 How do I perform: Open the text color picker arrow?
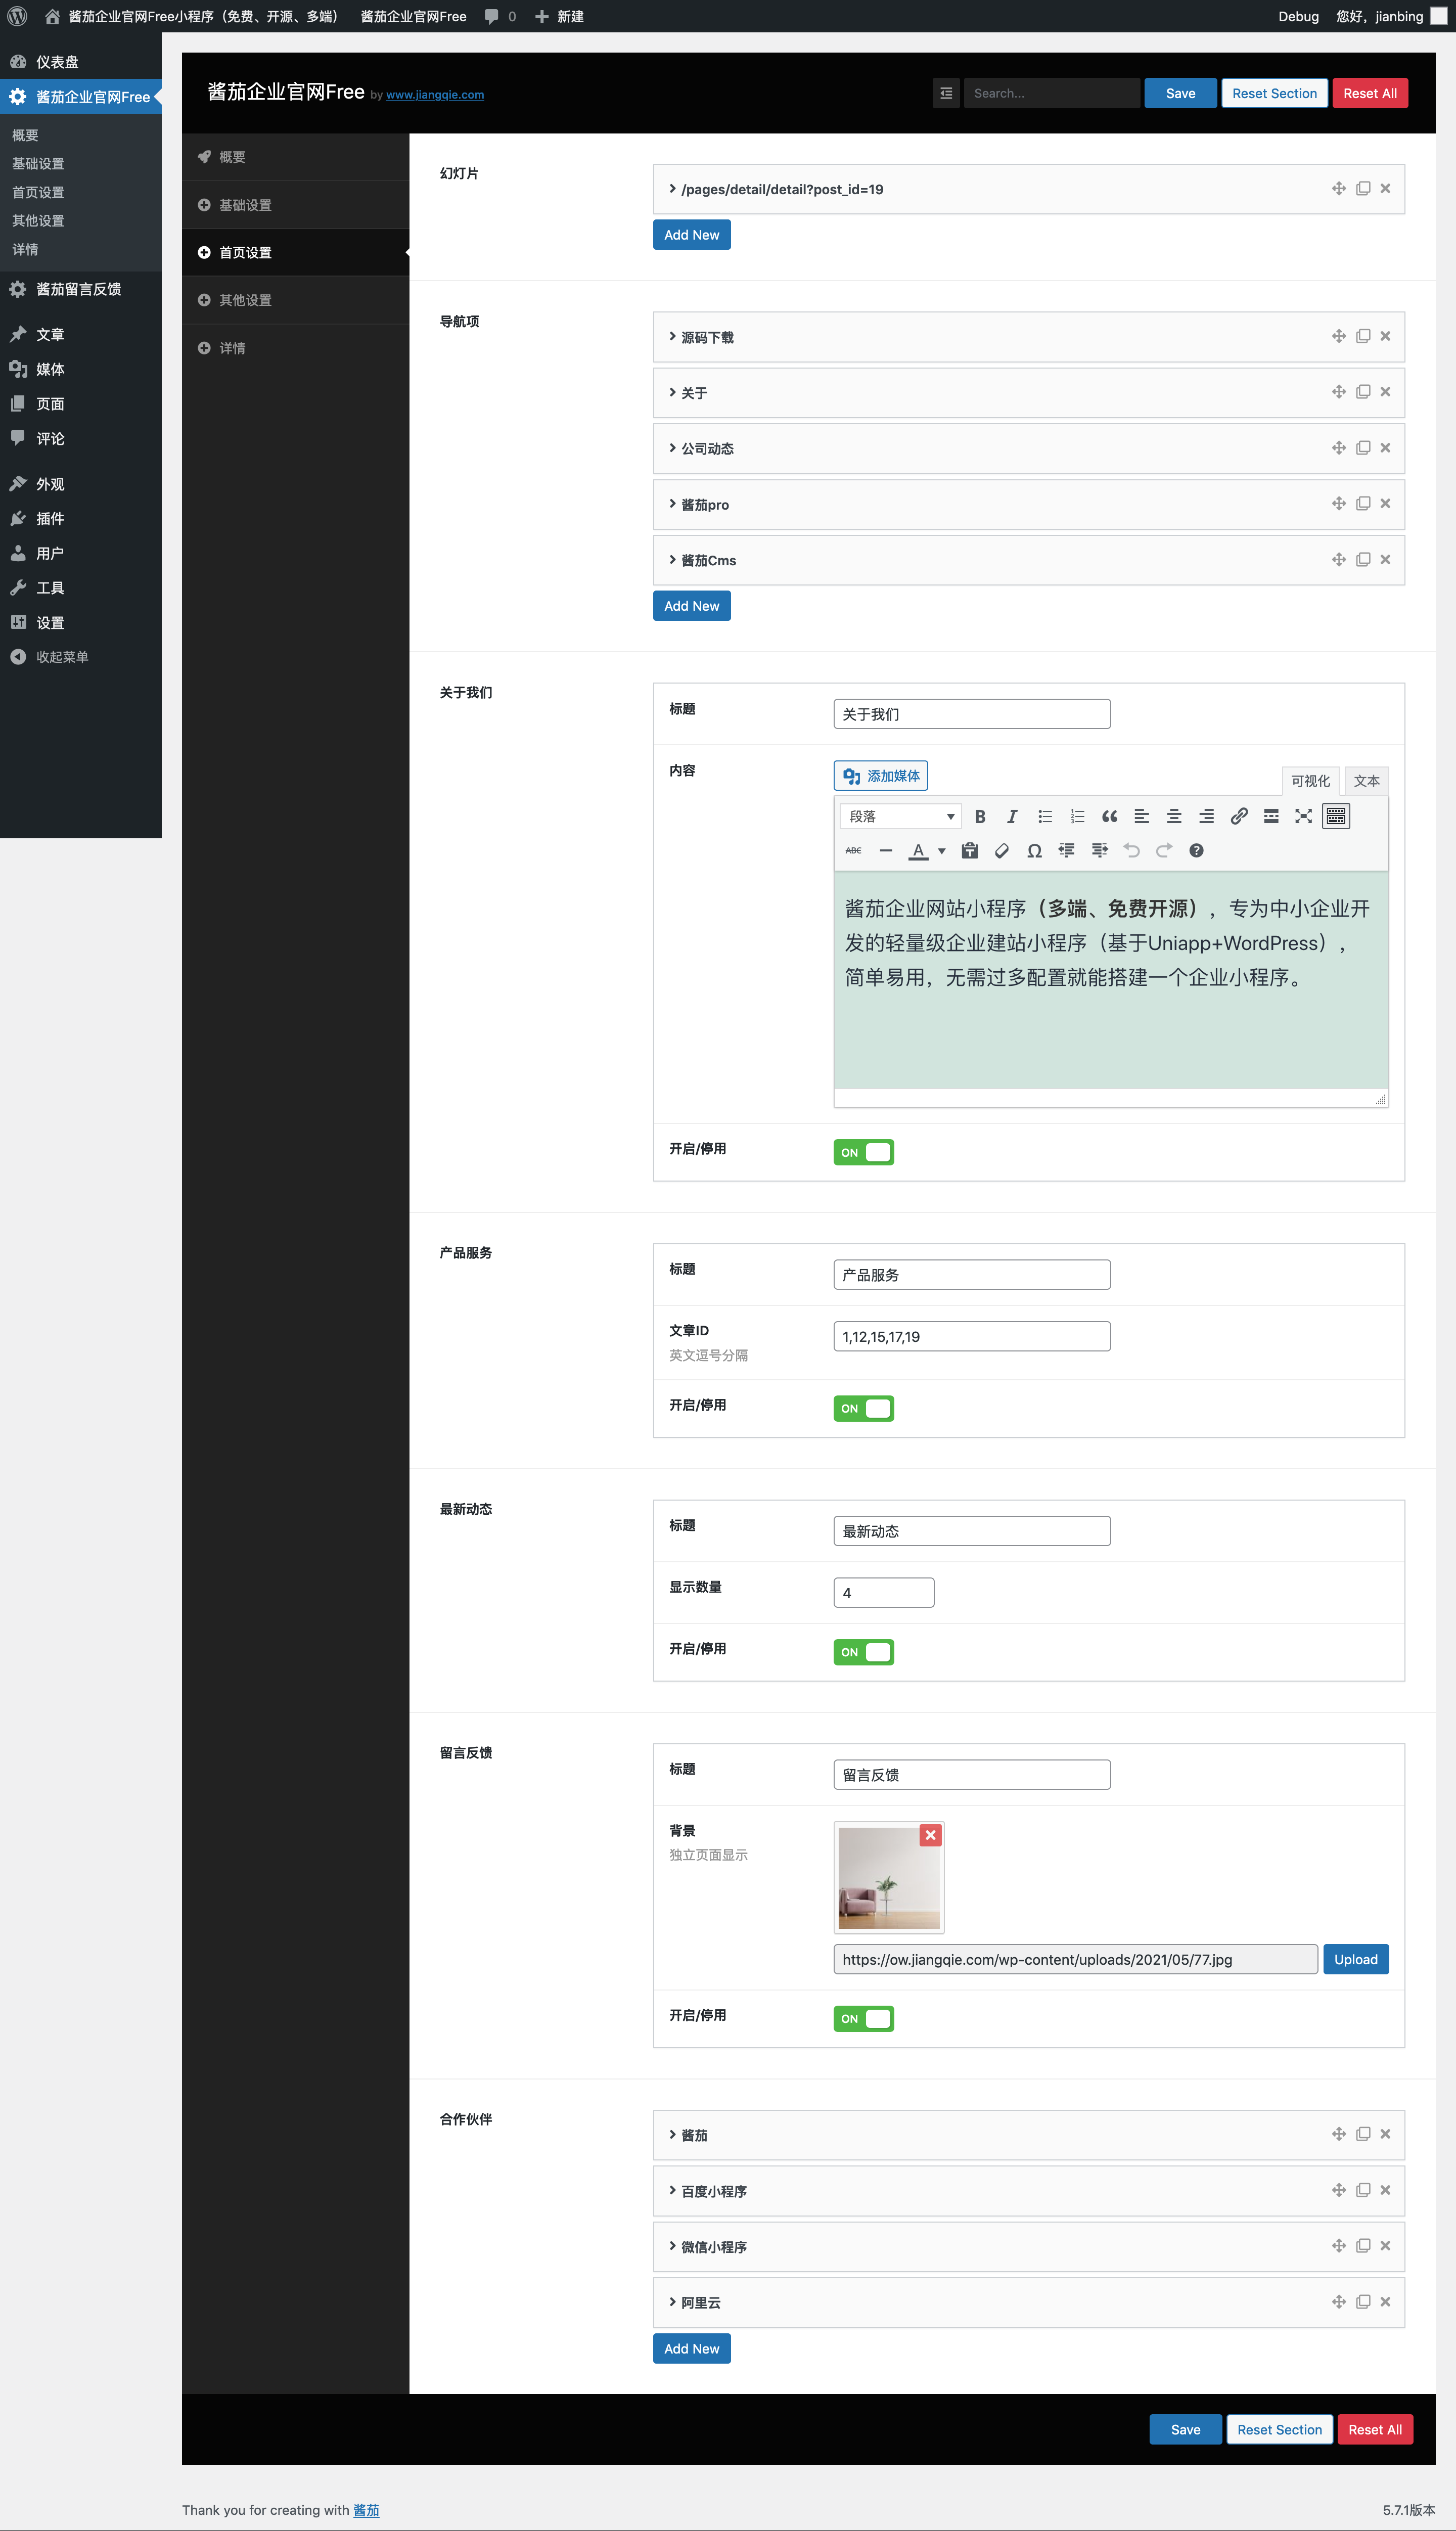pyautogui.click(x=941, y=851)
